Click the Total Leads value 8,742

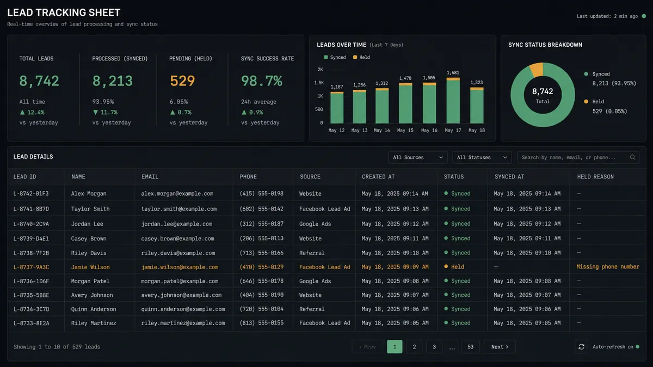[39, 81]
